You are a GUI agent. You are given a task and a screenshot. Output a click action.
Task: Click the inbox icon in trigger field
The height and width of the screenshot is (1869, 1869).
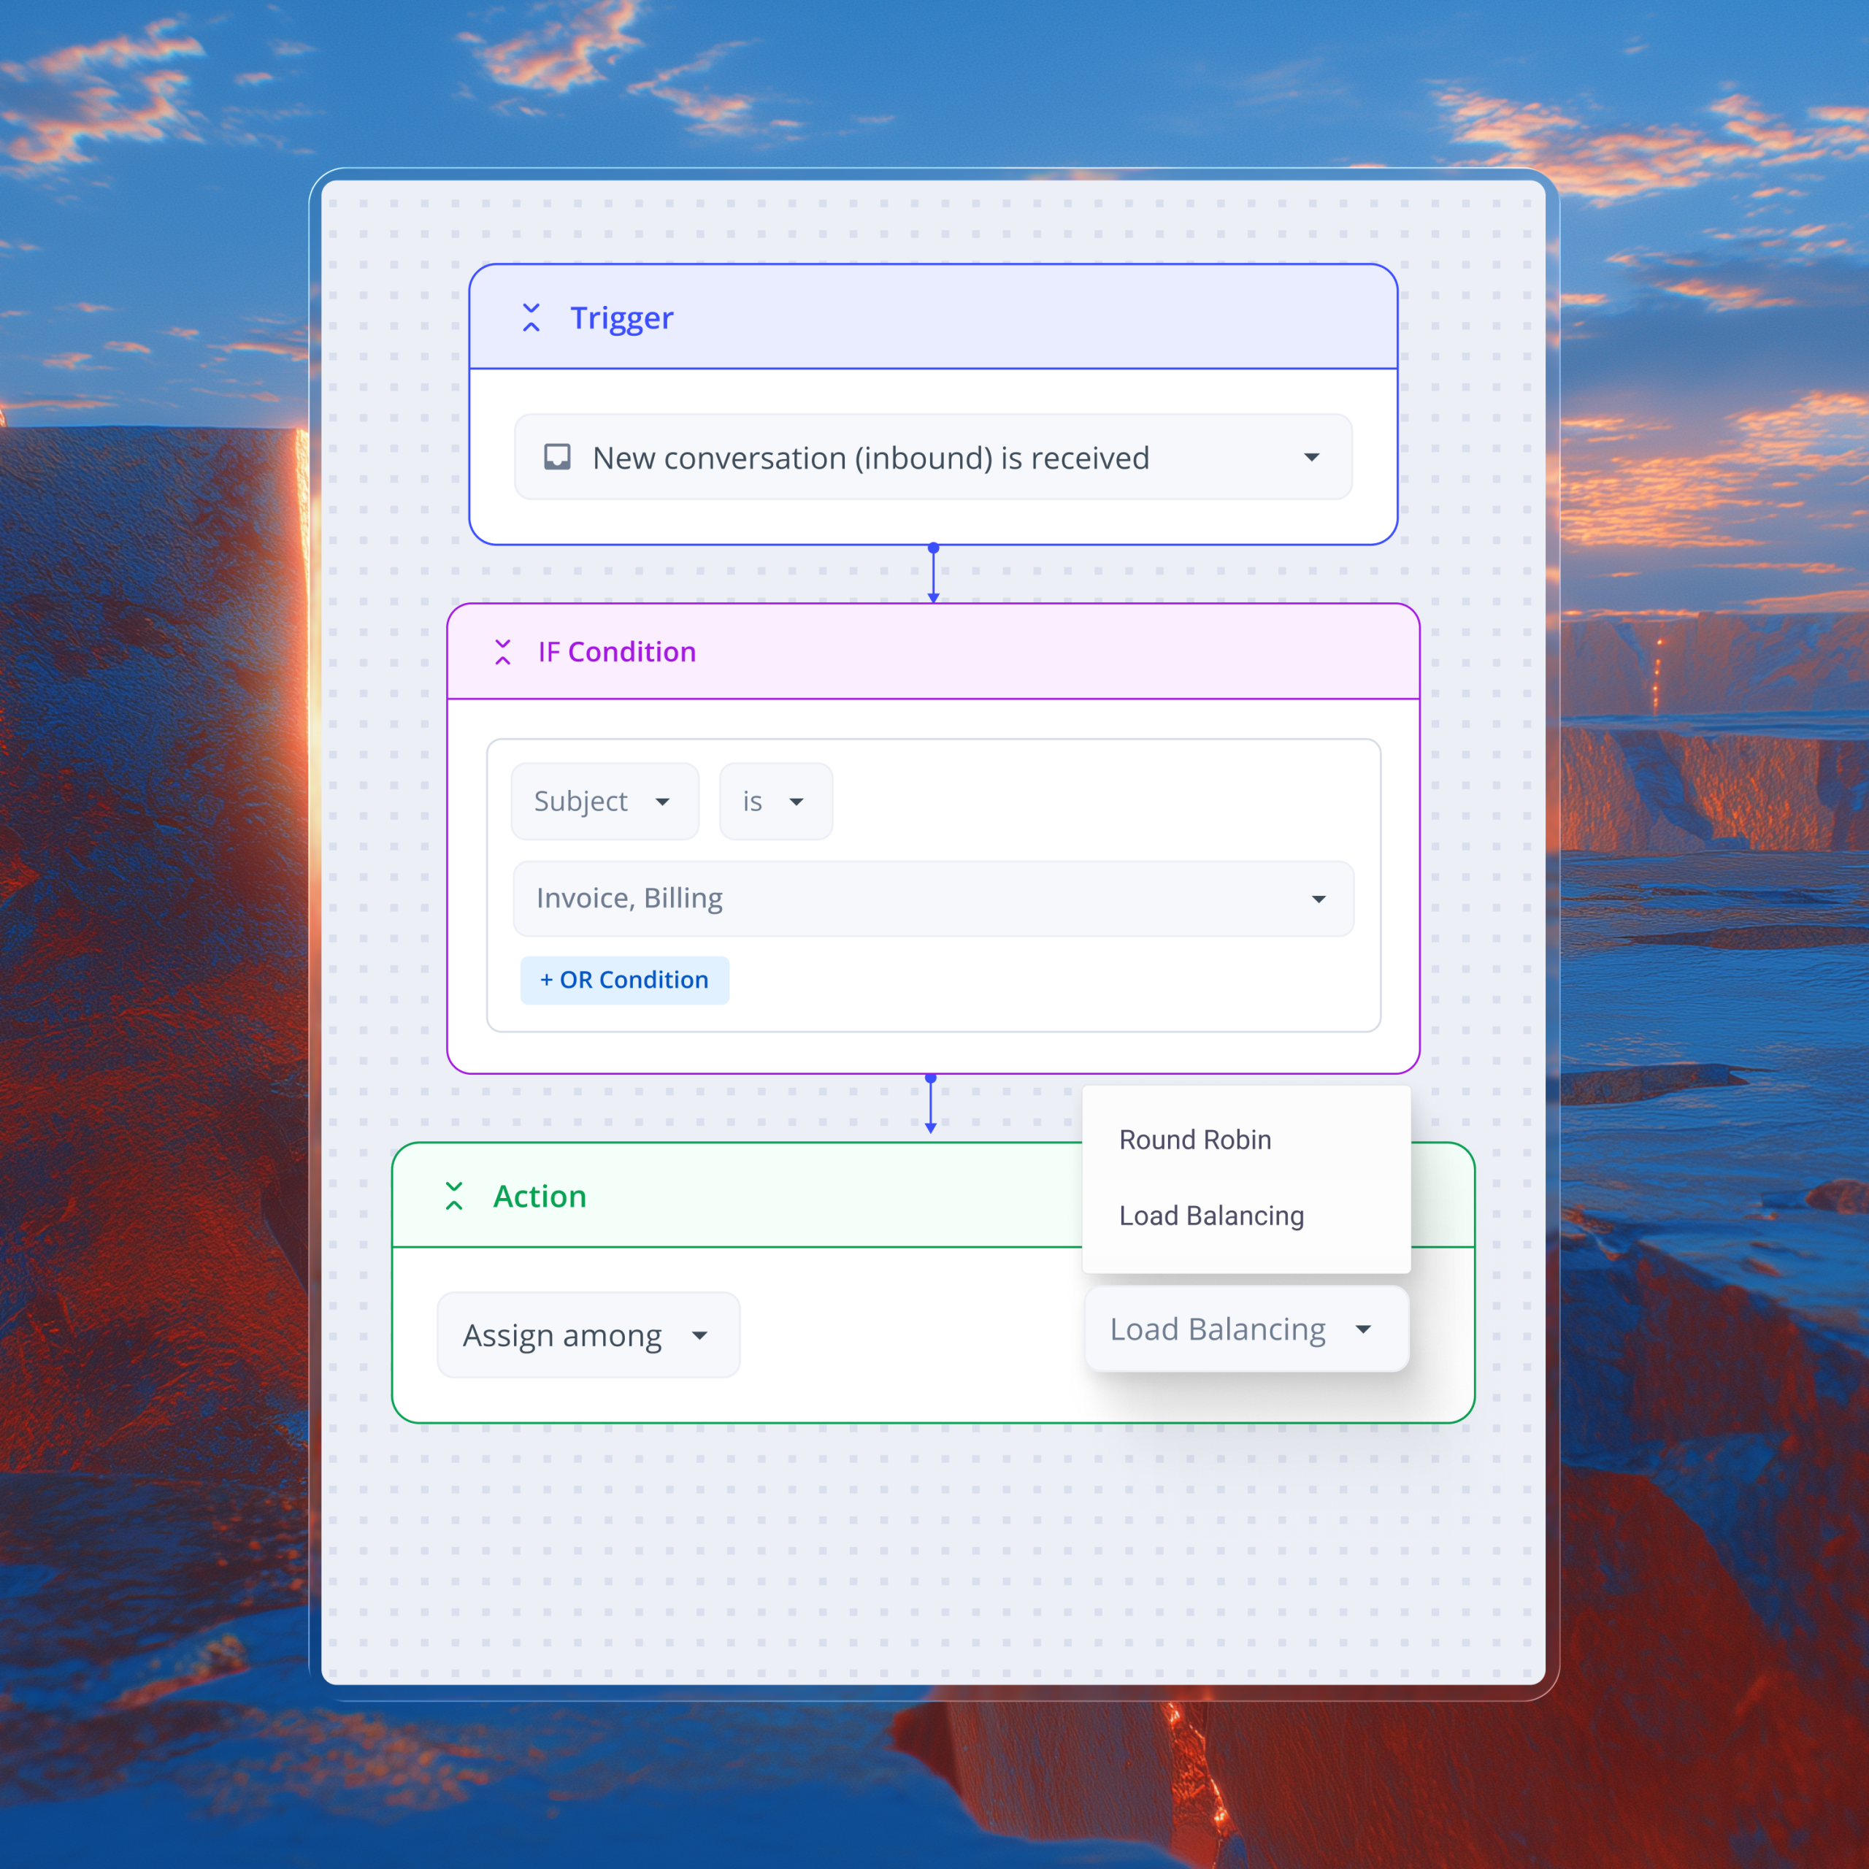(557, 456)
